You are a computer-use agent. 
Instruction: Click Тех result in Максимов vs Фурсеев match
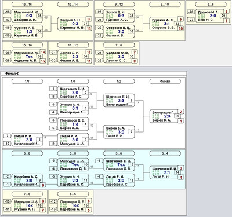pos(30,57)
